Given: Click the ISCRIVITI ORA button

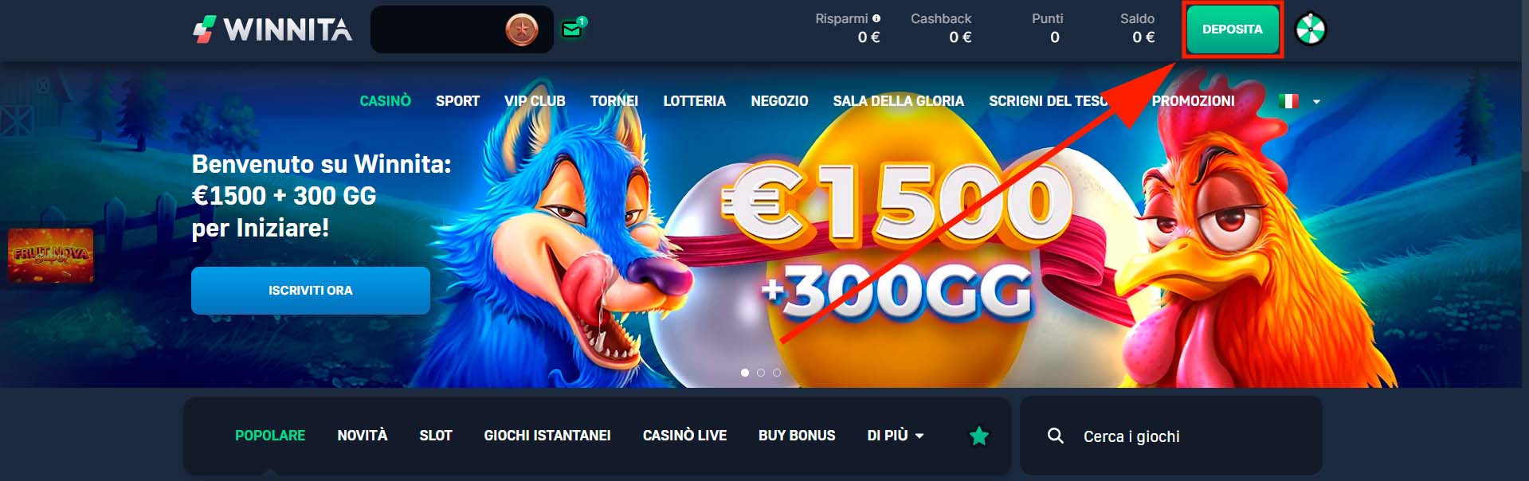Looking at the screenshot, I should 311,291.
